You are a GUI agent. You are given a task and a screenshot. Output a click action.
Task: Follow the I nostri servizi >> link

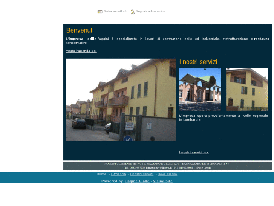click(x=194, y=152)
